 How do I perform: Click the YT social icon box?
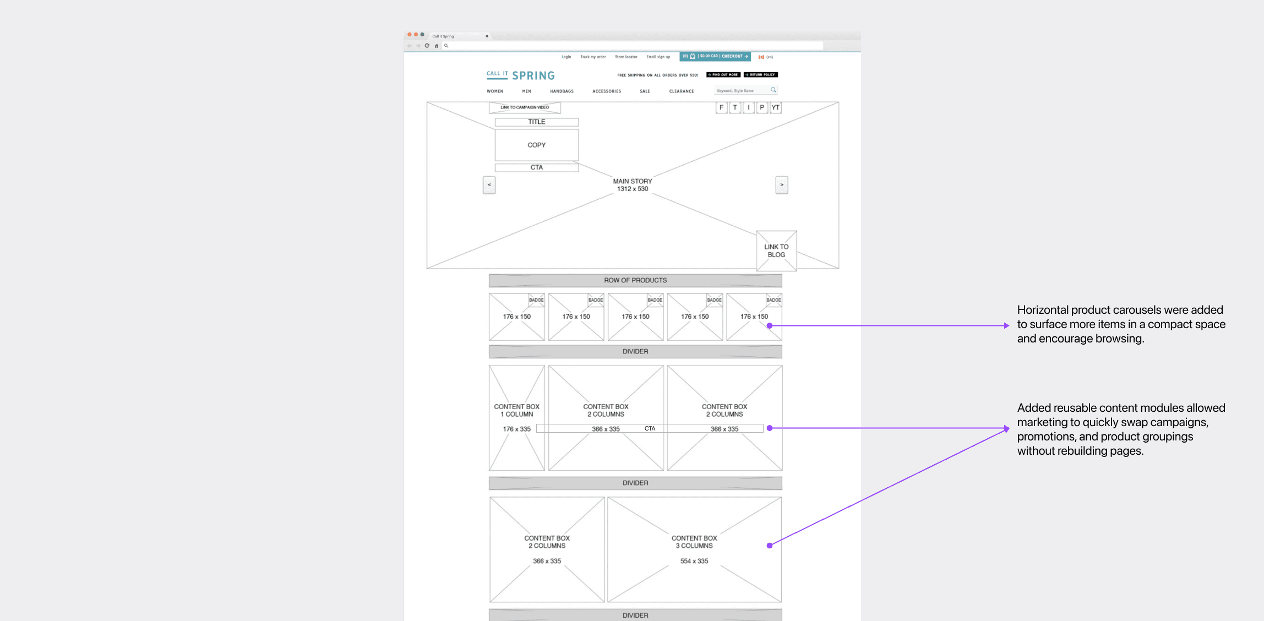[x=775, y=107]
